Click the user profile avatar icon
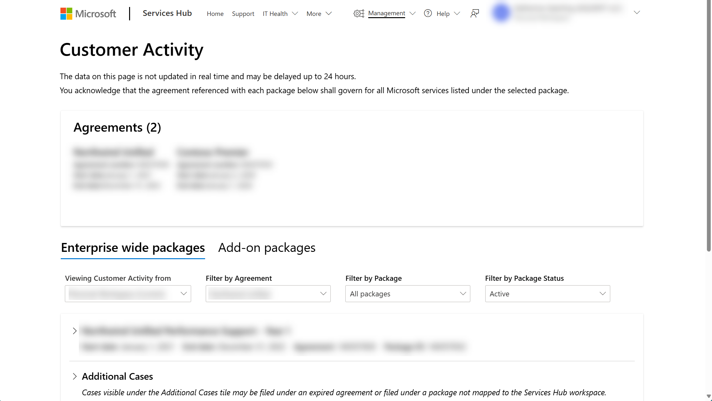The width and height of the screenshot is (712, 401). click(x=501, y=13)
